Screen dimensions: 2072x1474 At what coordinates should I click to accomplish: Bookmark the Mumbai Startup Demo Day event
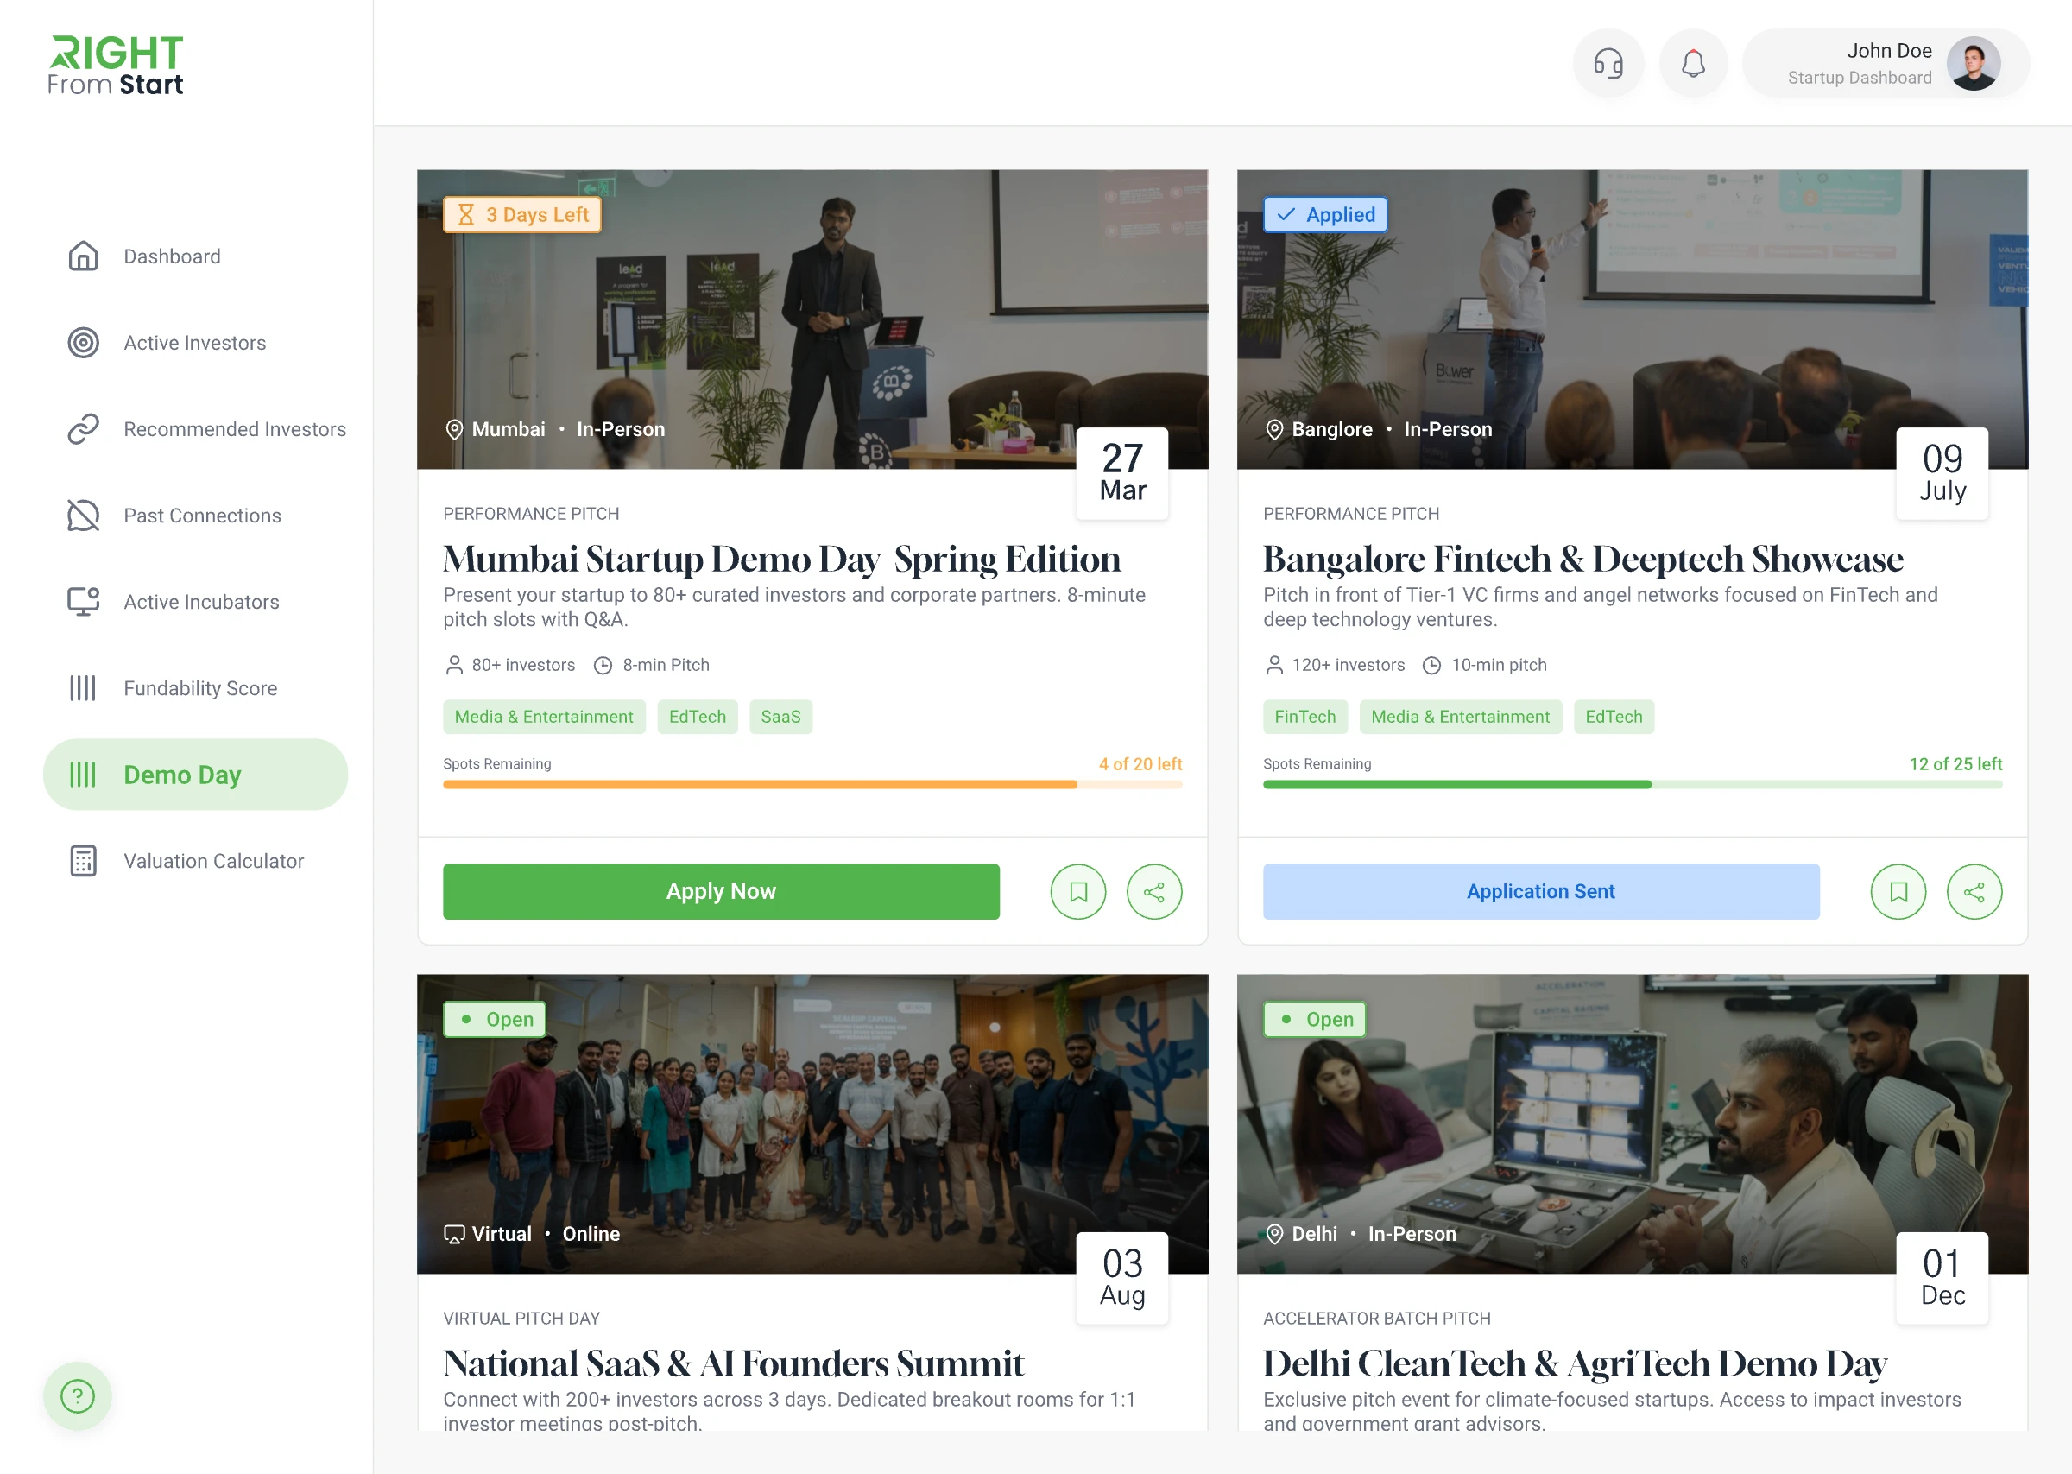(x=1077, y=891)
